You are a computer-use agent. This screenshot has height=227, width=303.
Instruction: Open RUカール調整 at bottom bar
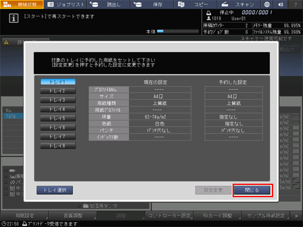tap(217, 216)
